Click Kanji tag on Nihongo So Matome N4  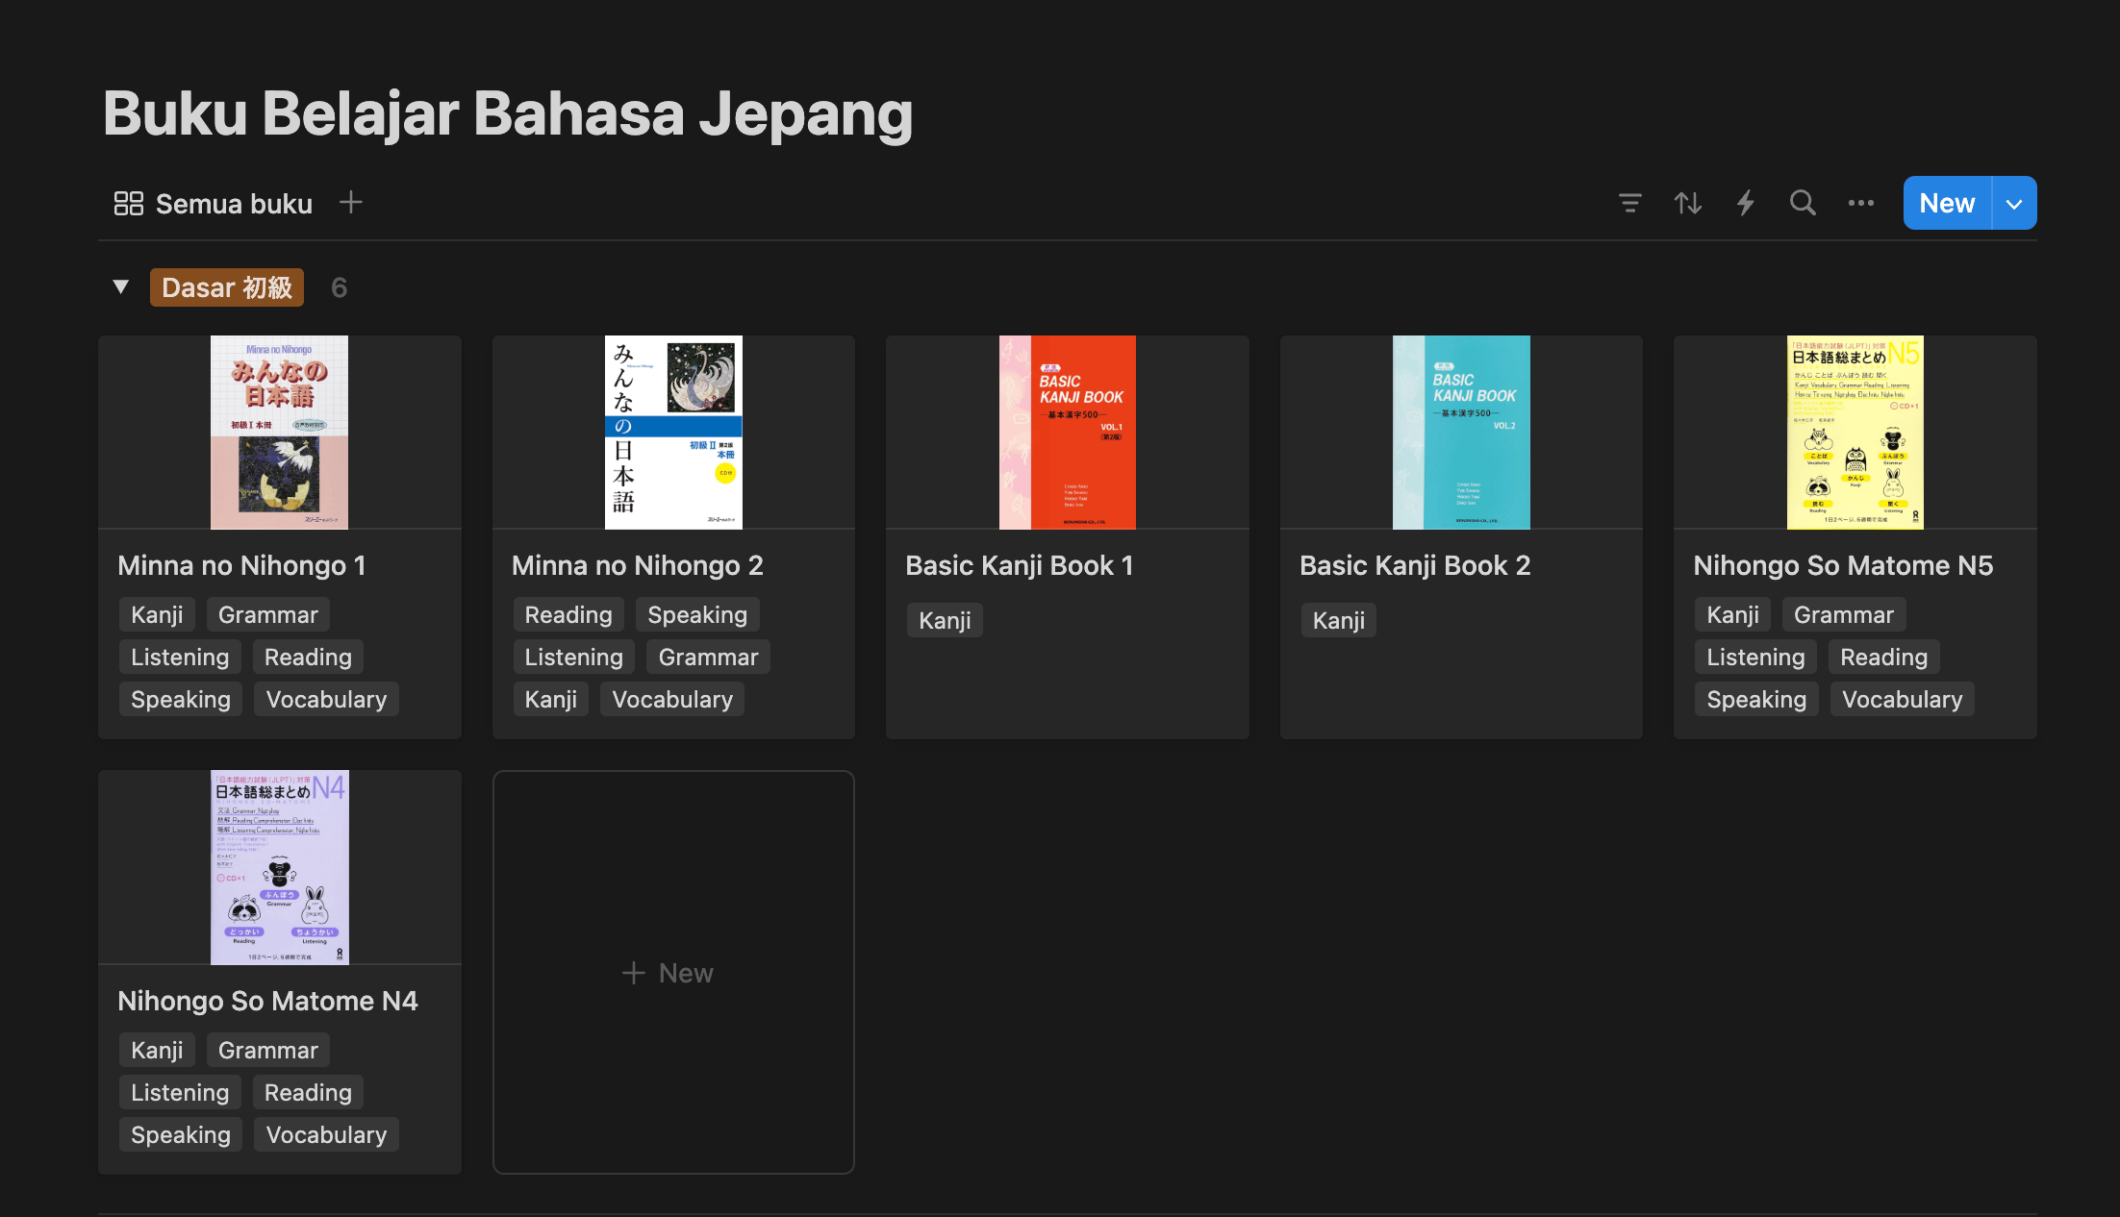click(x=157, y=1050)
